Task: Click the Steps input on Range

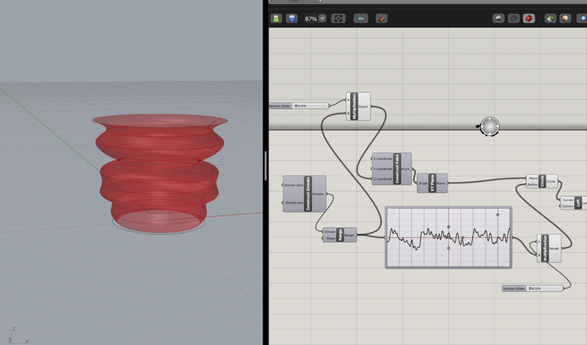Action: [331, 238]
